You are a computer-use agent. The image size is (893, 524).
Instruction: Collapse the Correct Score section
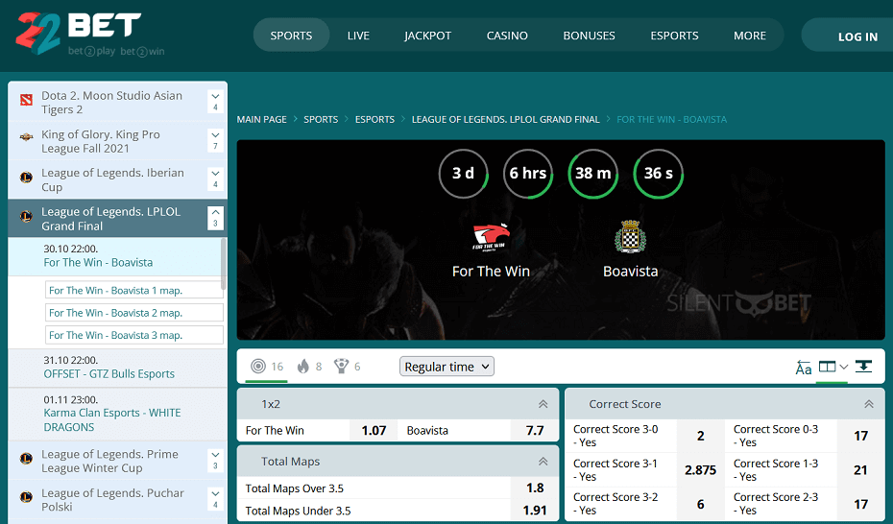pyautogui.click(x=868, y=404)
